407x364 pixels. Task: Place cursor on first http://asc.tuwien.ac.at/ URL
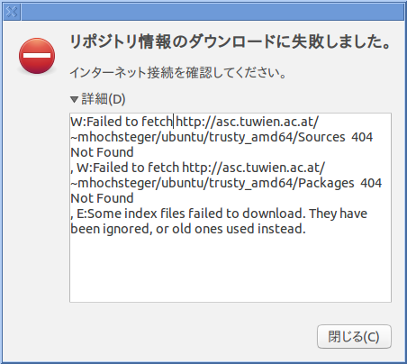247,122
